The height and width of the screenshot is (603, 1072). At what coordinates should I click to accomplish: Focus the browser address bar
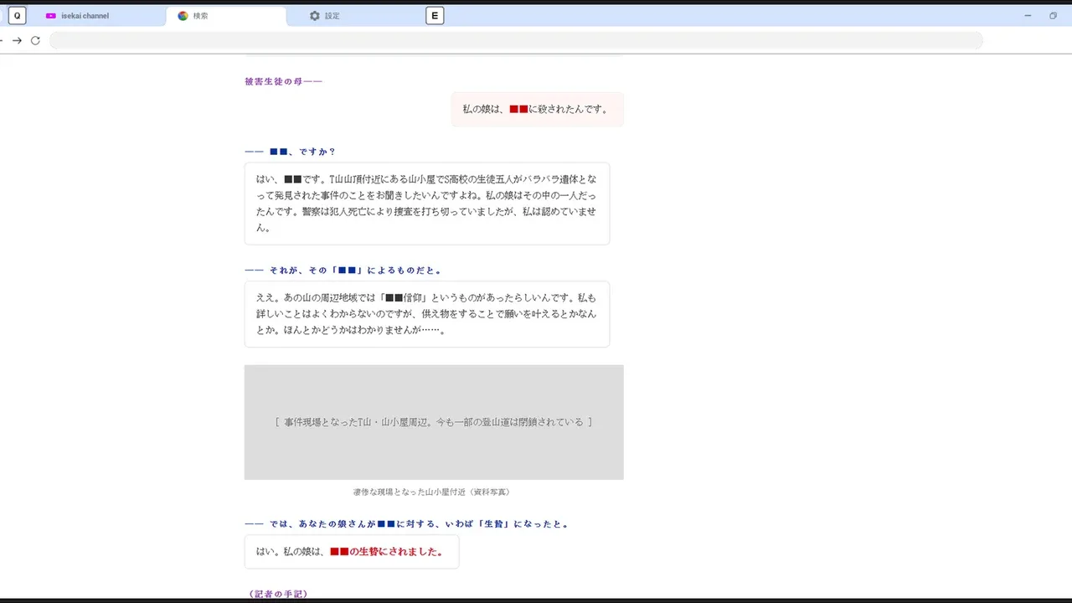(x=516, y=40)
